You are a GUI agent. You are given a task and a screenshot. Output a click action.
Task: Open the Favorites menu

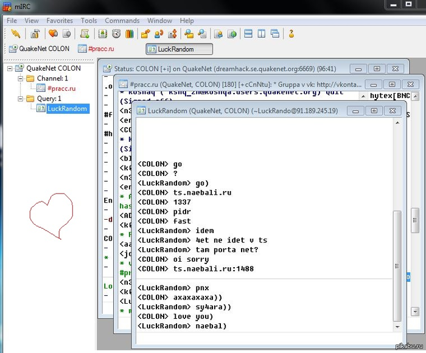point(60,21)
